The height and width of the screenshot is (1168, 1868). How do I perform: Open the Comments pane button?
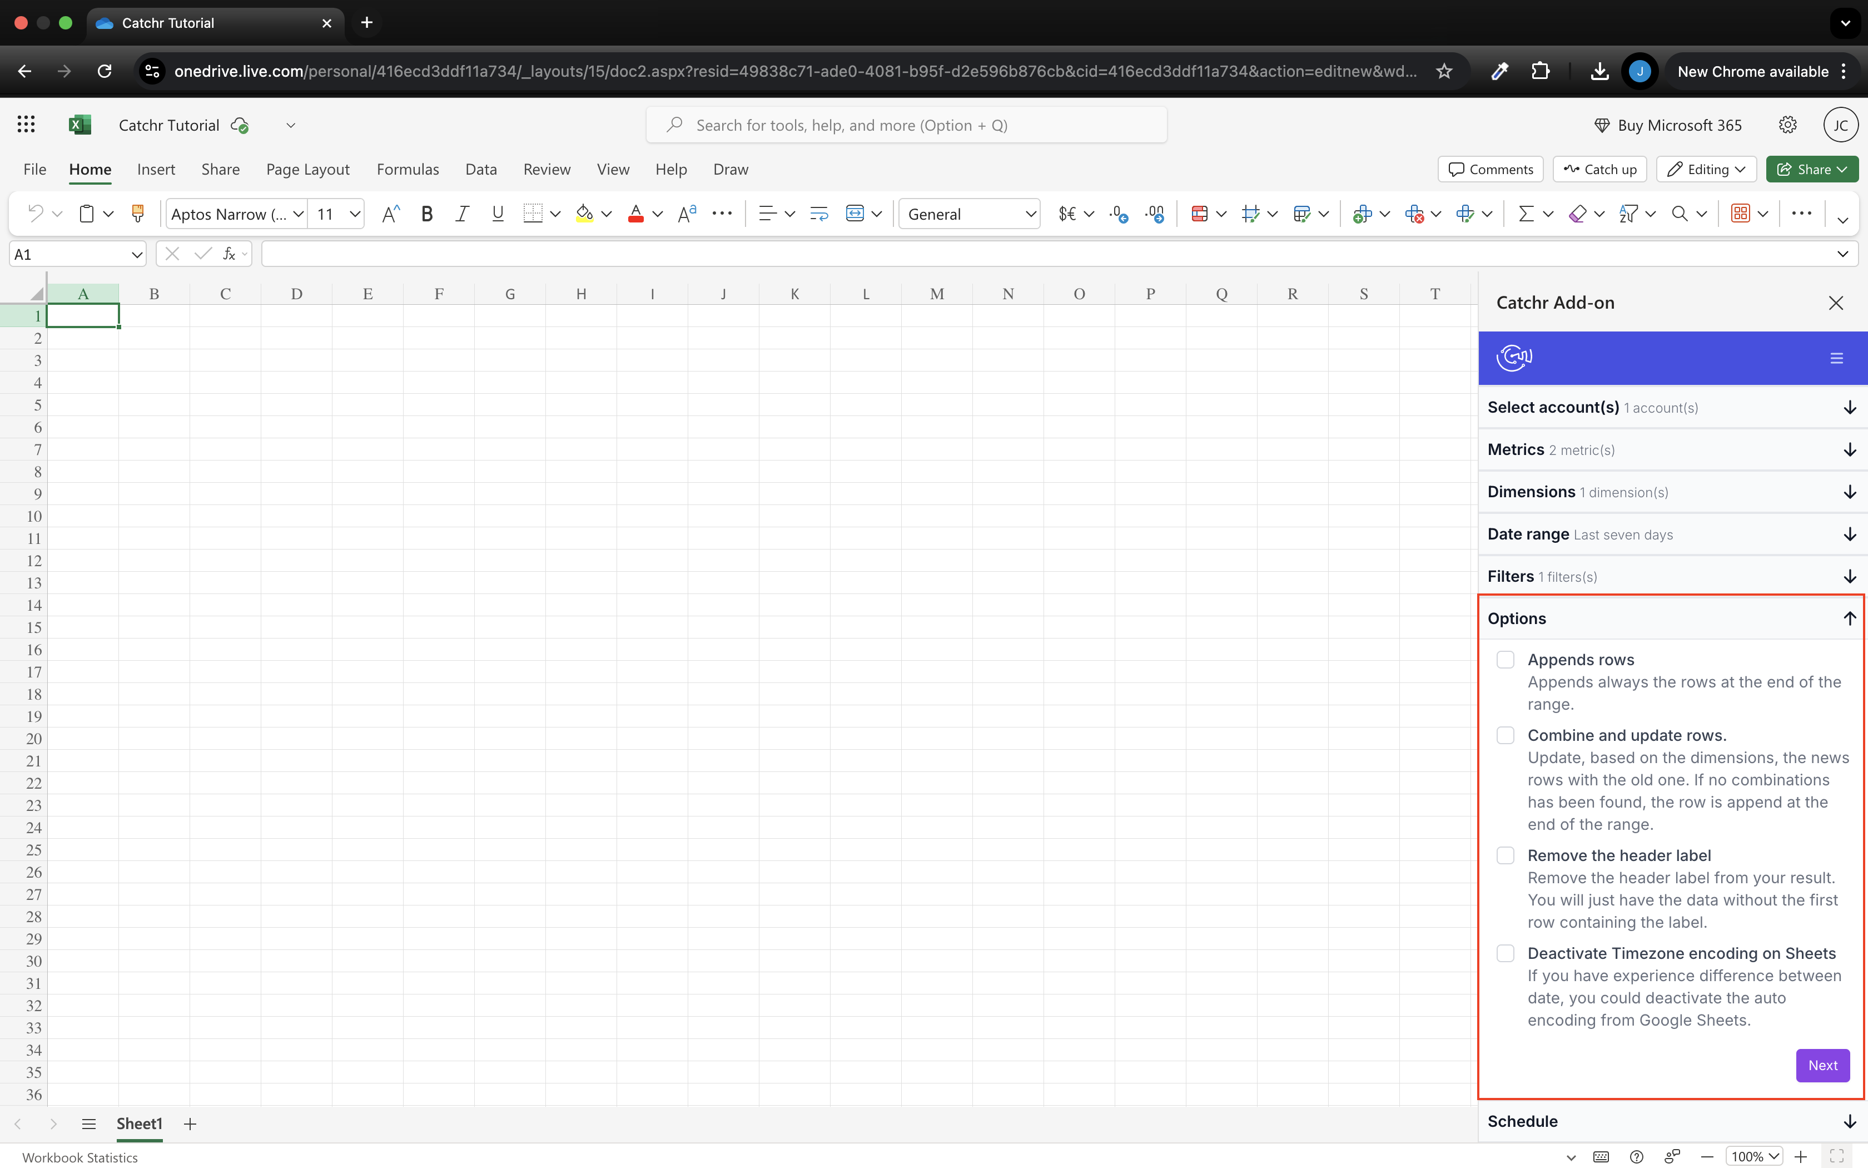pyautogui.click(x=1491, y=169)
